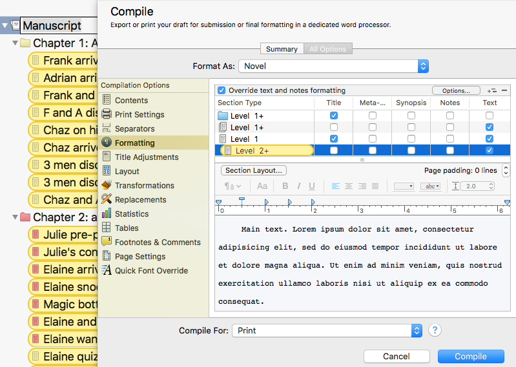This screenshot has width=516, height=367.
Task: Open the Format As dropdown showing Novel
Action: (x=333, y=66)
